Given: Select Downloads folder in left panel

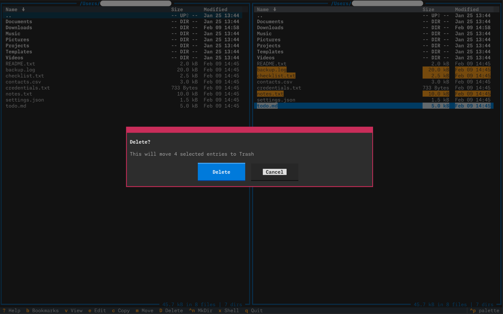Looking at the screenshot, I should (x=122, y=27).
